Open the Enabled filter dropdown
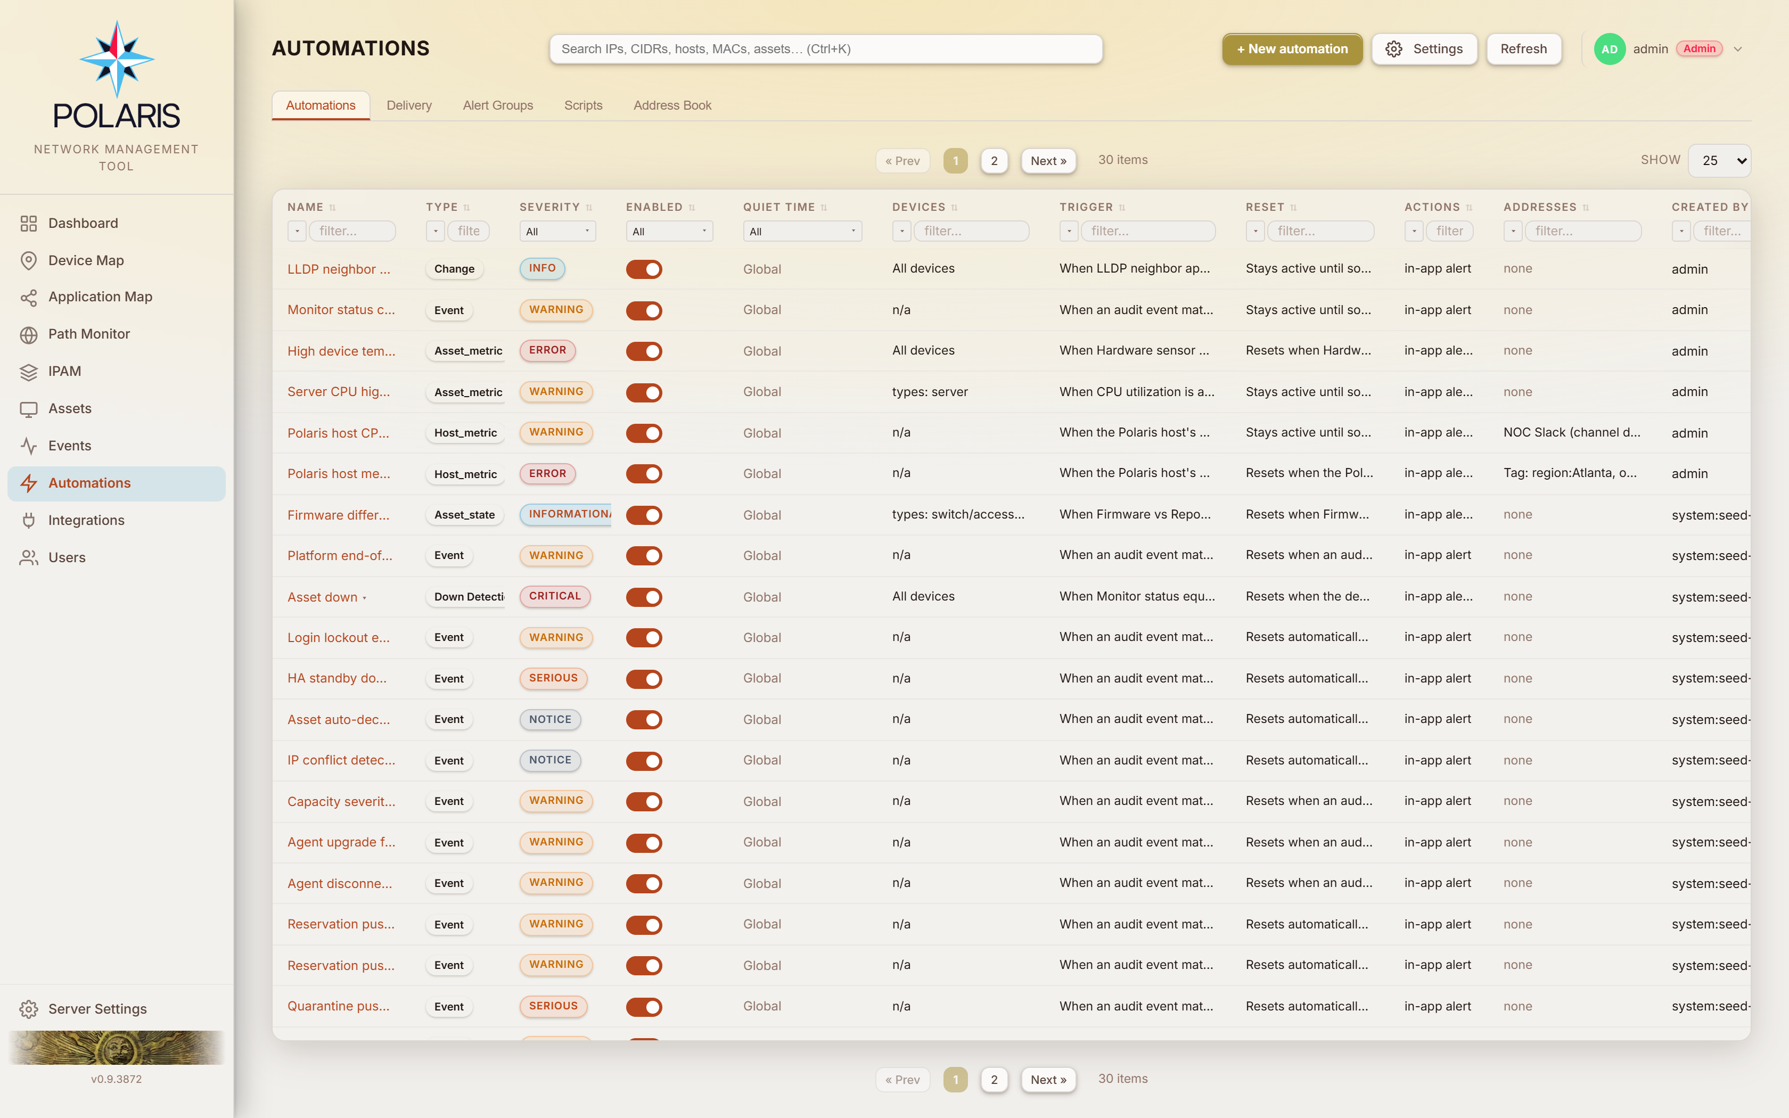 click(x=669, y=232)
